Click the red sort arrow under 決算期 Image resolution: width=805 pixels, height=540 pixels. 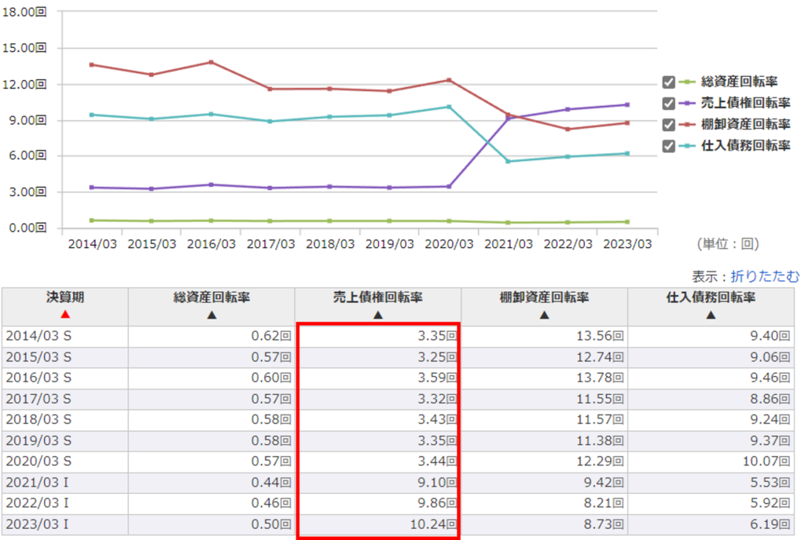tap(65, 315)
